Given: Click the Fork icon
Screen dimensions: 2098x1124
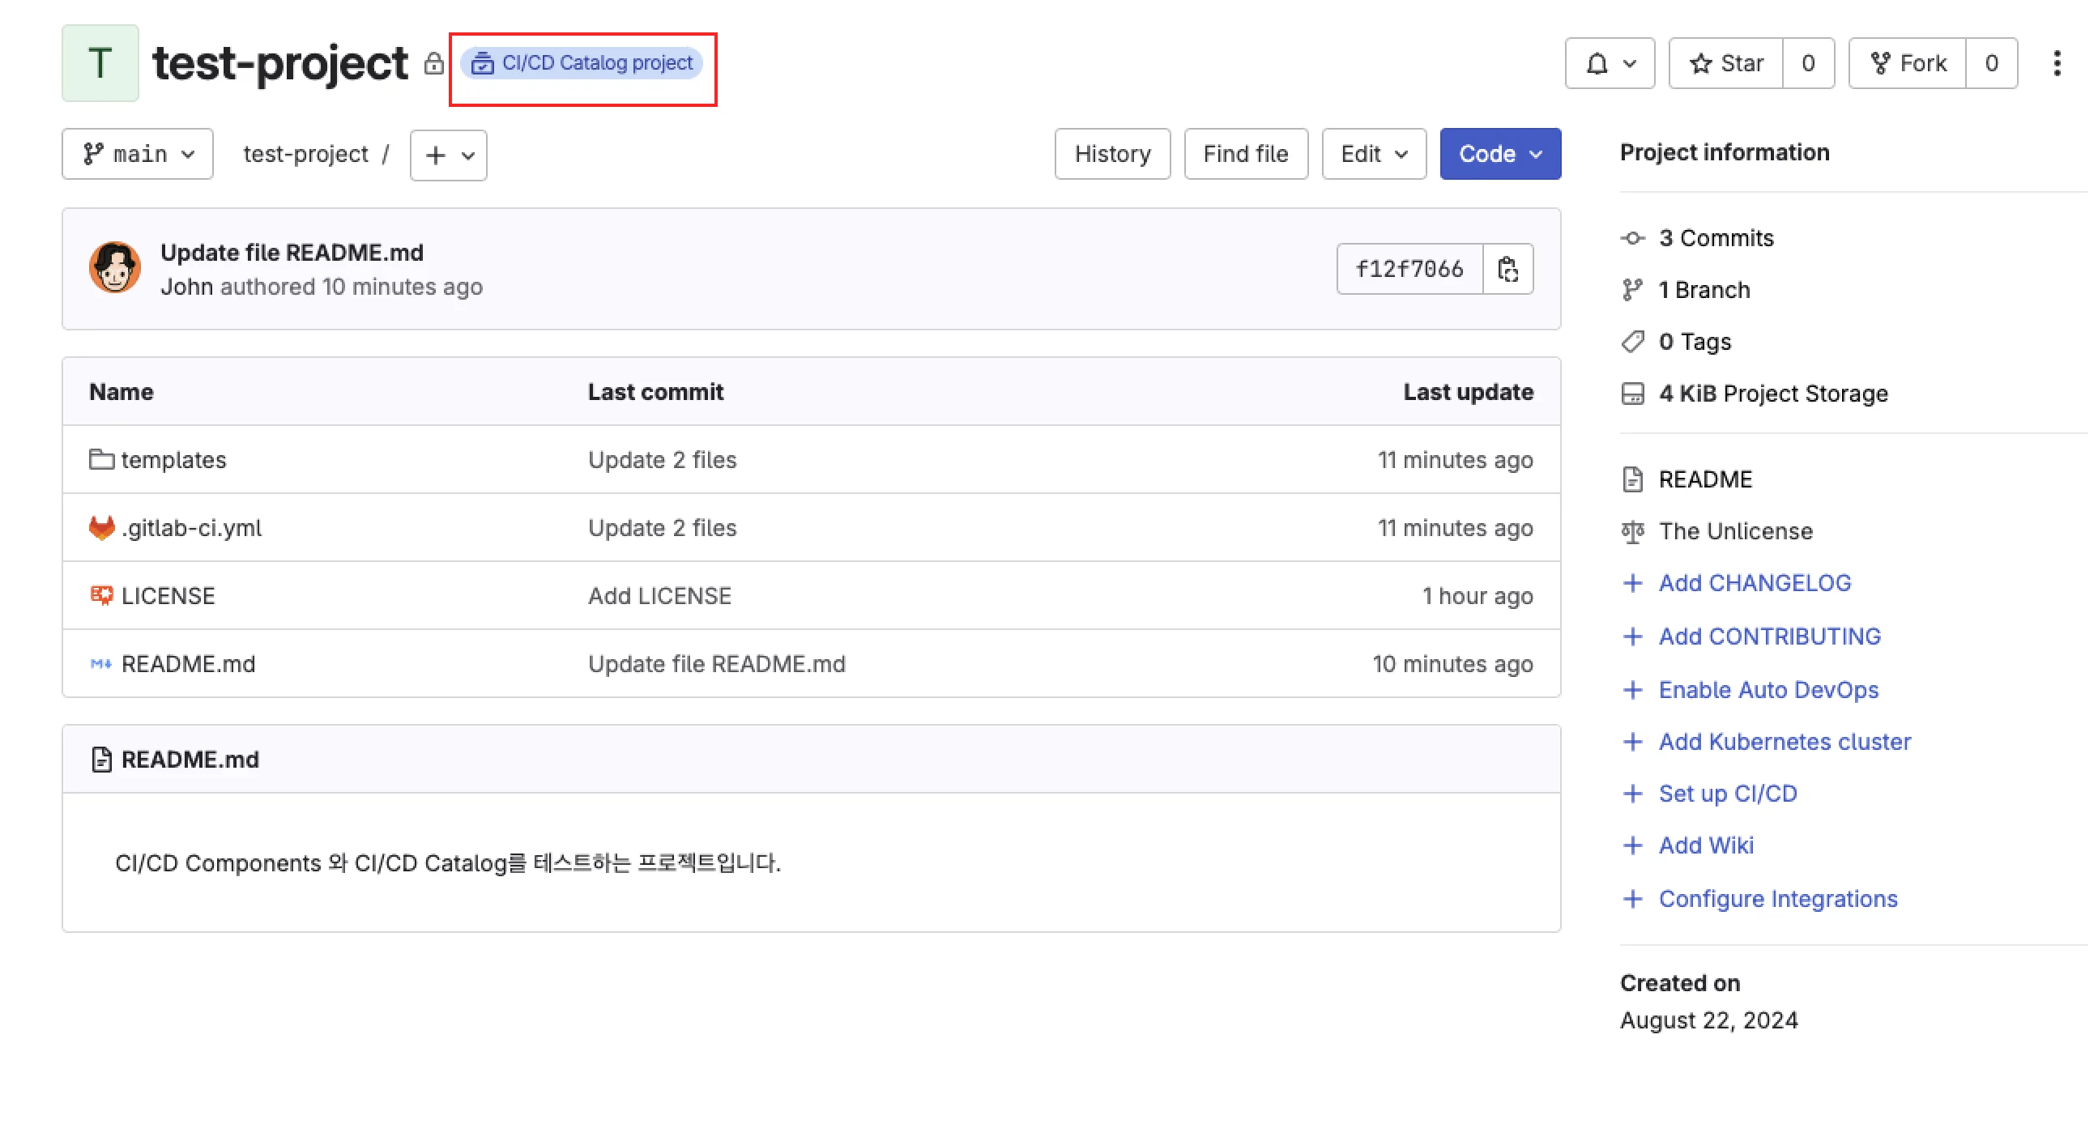Looking at the screenshot, I should pos(1882,62).
